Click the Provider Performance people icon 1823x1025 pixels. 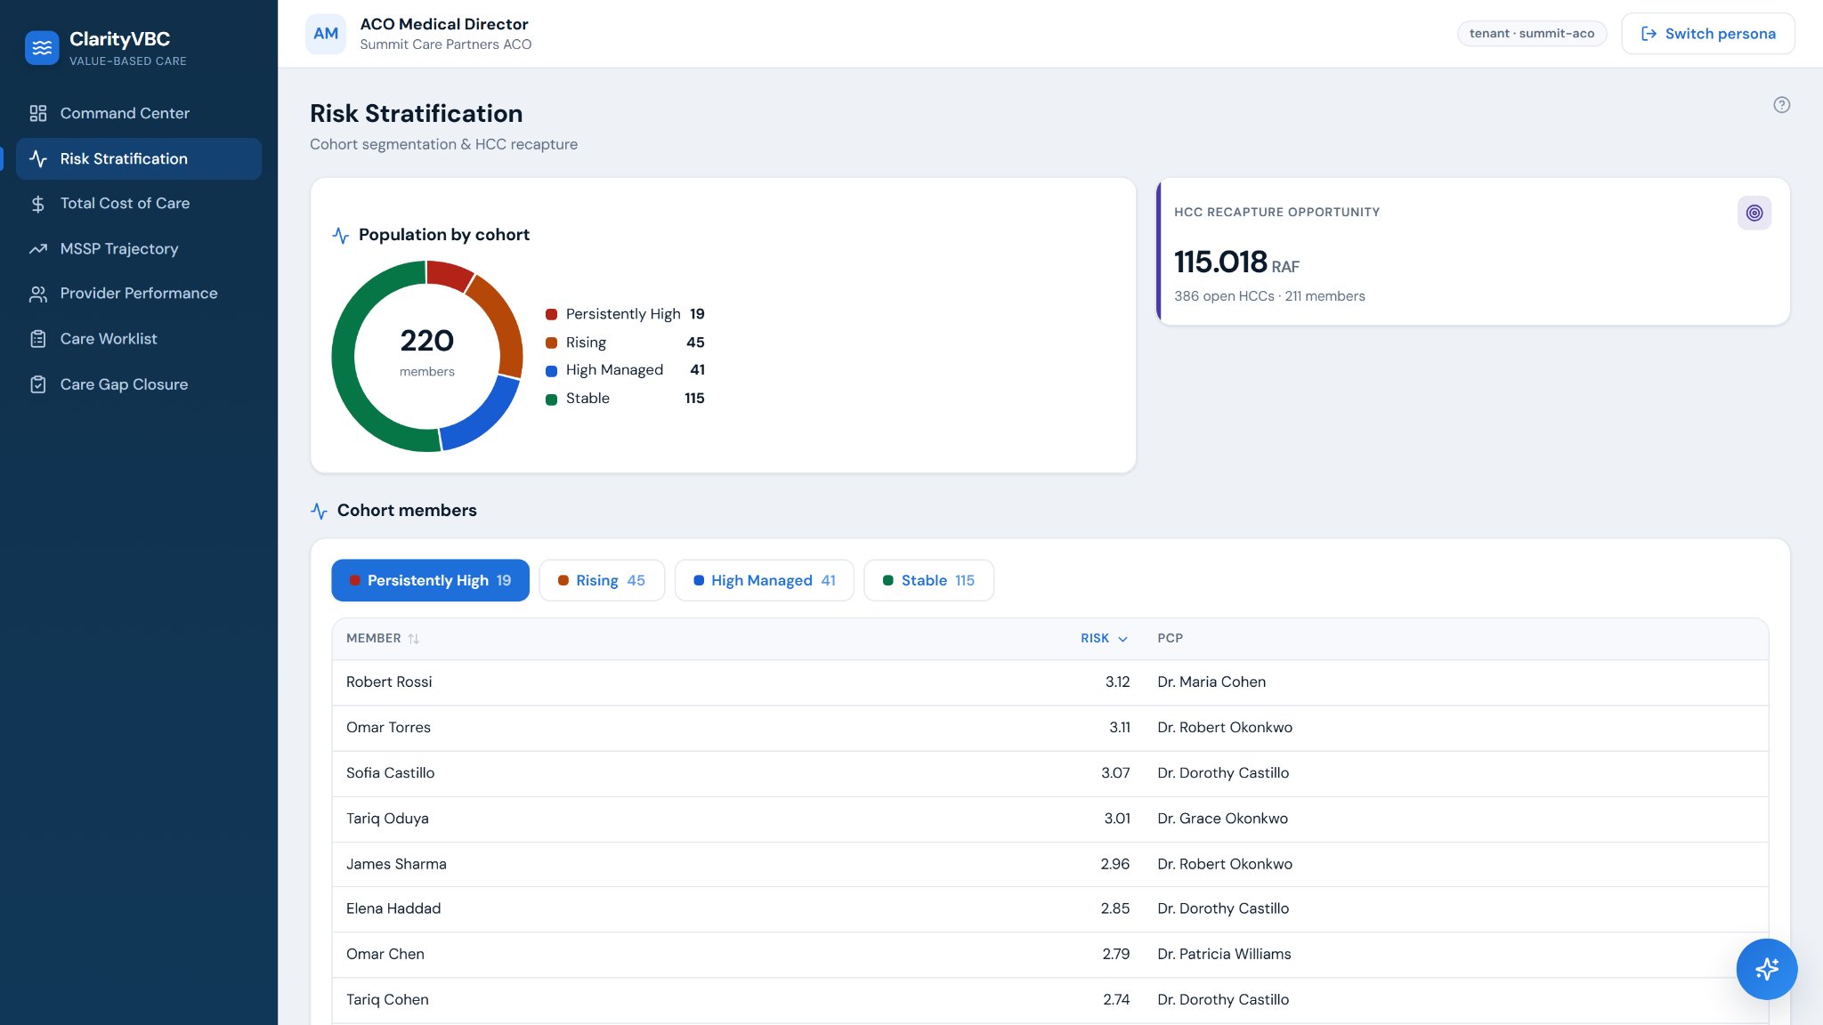coord(37,294)
